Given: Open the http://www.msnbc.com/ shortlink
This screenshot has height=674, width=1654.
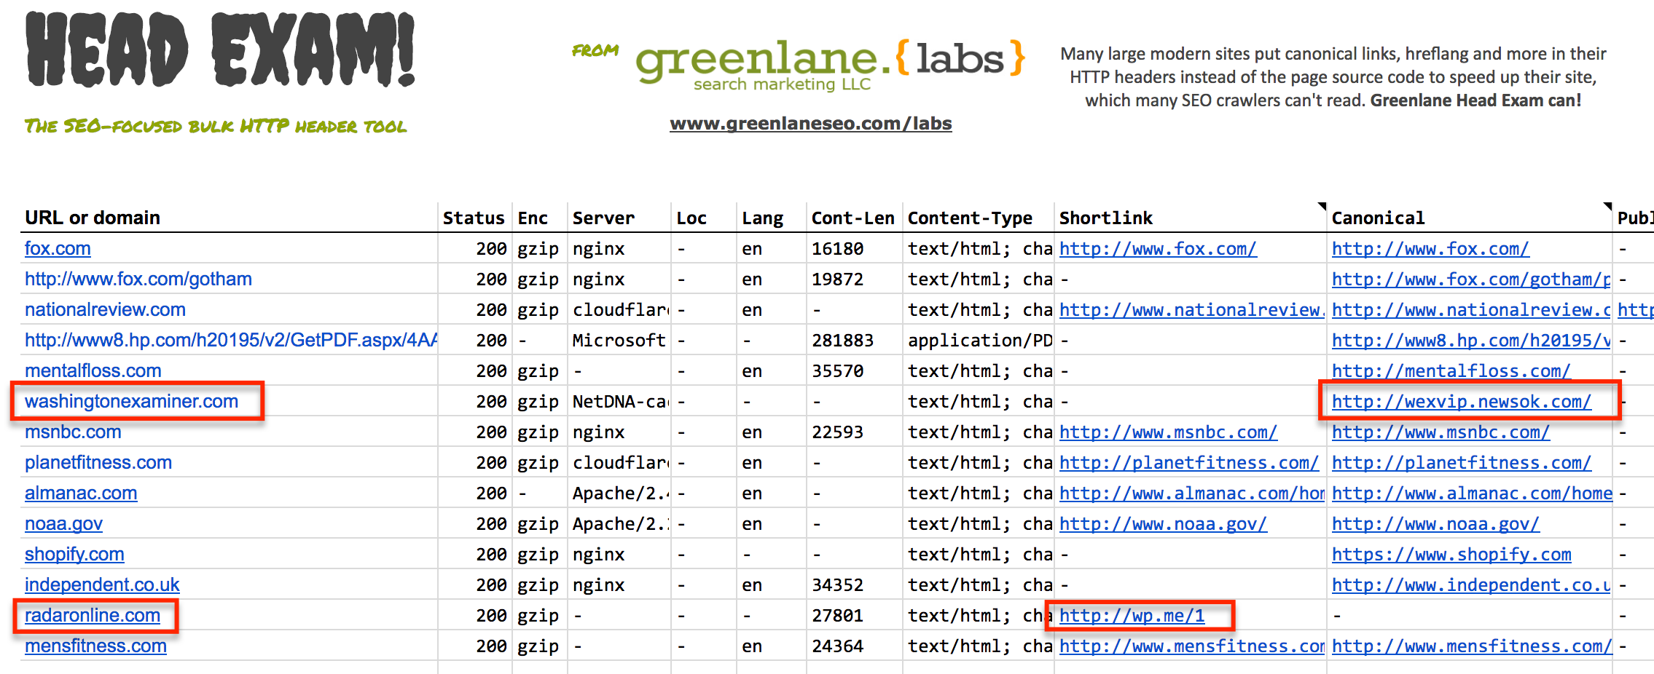Looking at the screenshot, I should 1168,432.
